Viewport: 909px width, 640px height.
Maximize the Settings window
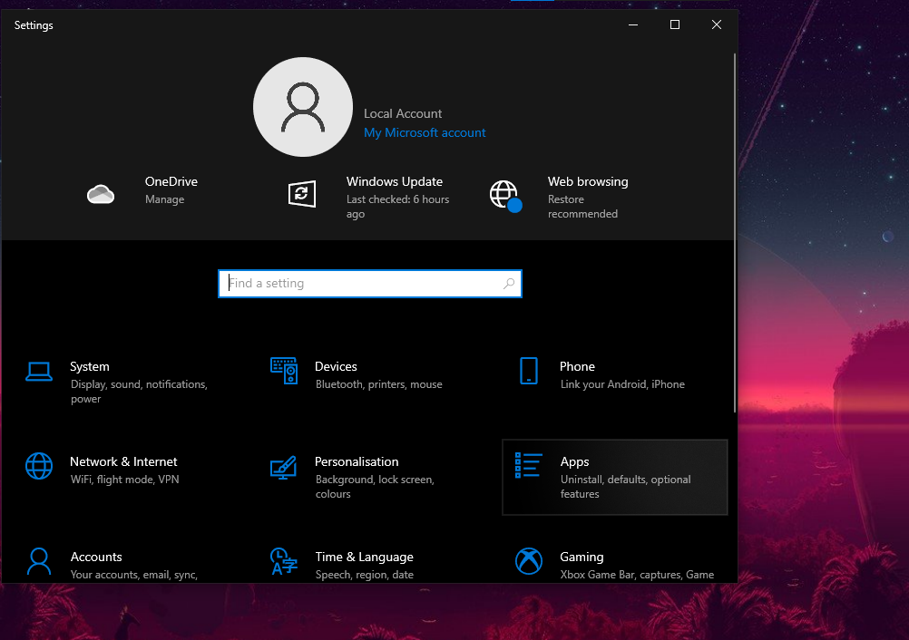(675, 24)
